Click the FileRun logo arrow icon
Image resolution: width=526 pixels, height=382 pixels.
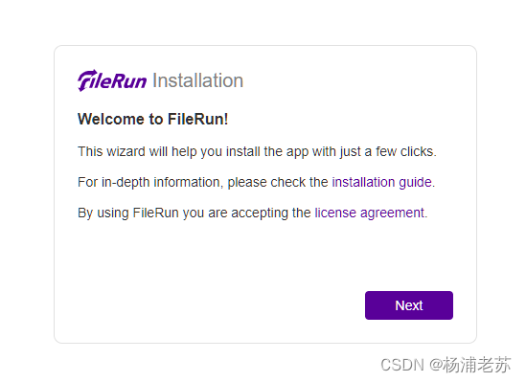pos(87,80)
